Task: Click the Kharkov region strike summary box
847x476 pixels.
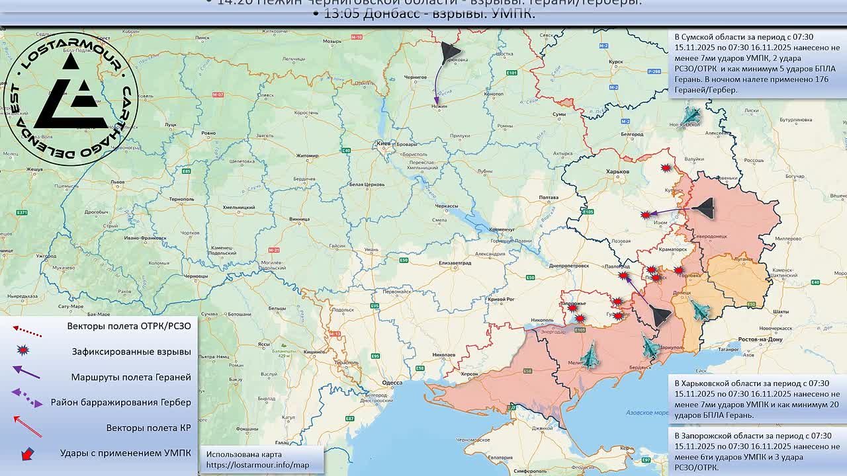Action: [x=756, y=399]
